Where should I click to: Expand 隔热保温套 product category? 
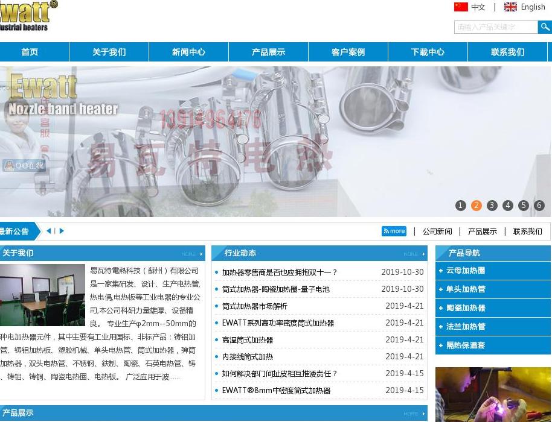click(x=493, y=345)
